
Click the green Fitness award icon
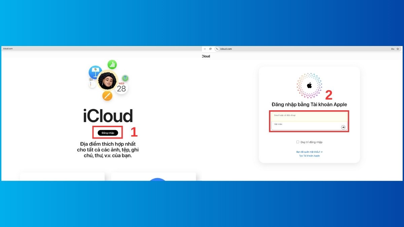click(125, 78)
